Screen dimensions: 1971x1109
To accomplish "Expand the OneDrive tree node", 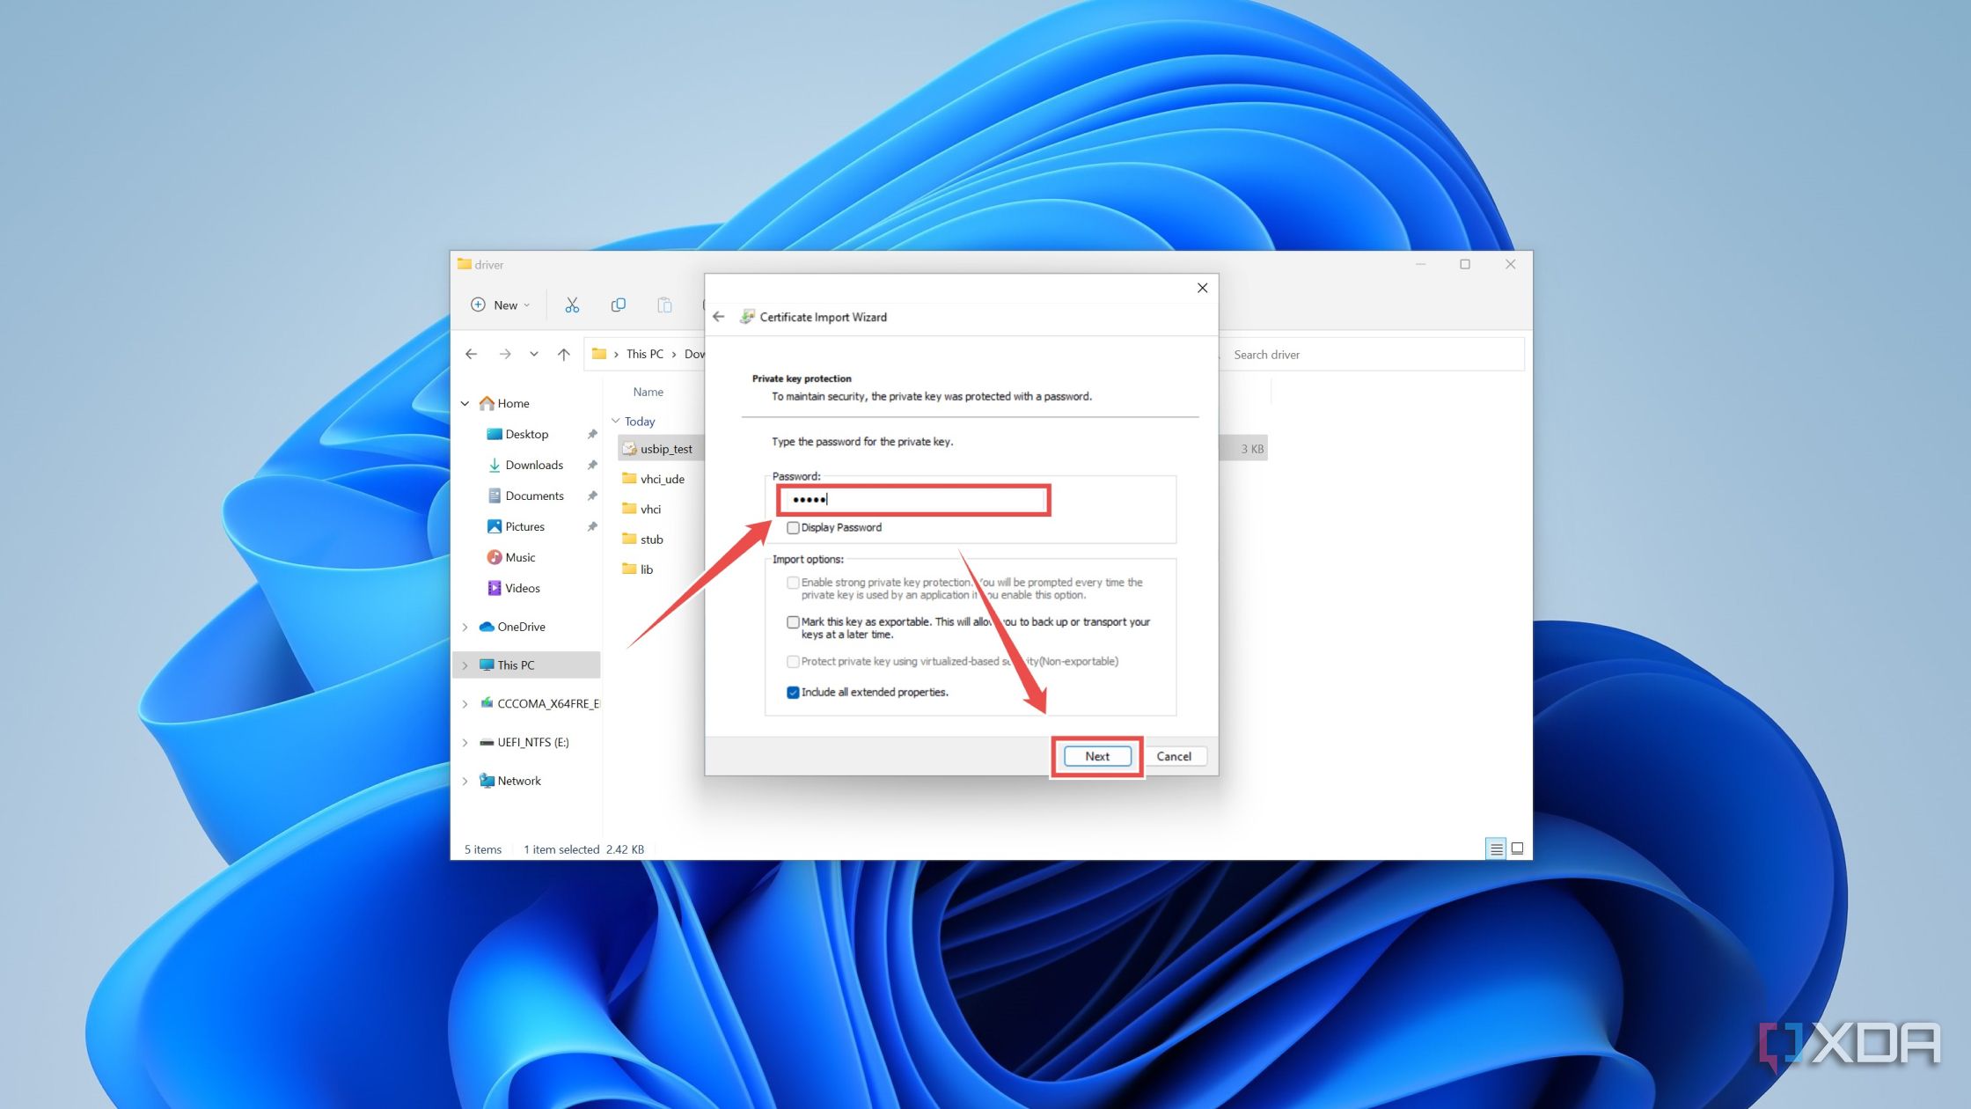I will [465, 627].
